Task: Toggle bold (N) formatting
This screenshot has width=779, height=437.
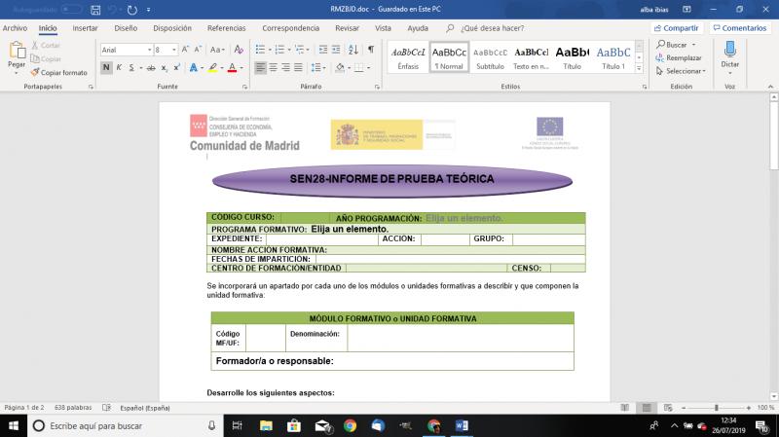Action: pos(106,68)
